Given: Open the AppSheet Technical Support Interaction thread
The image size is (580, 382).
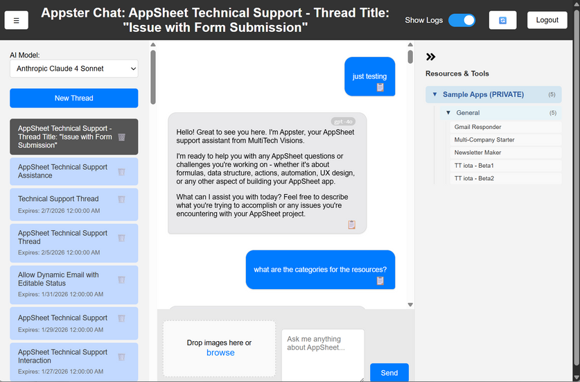Looking at the screenshot, I should point(74,361).
